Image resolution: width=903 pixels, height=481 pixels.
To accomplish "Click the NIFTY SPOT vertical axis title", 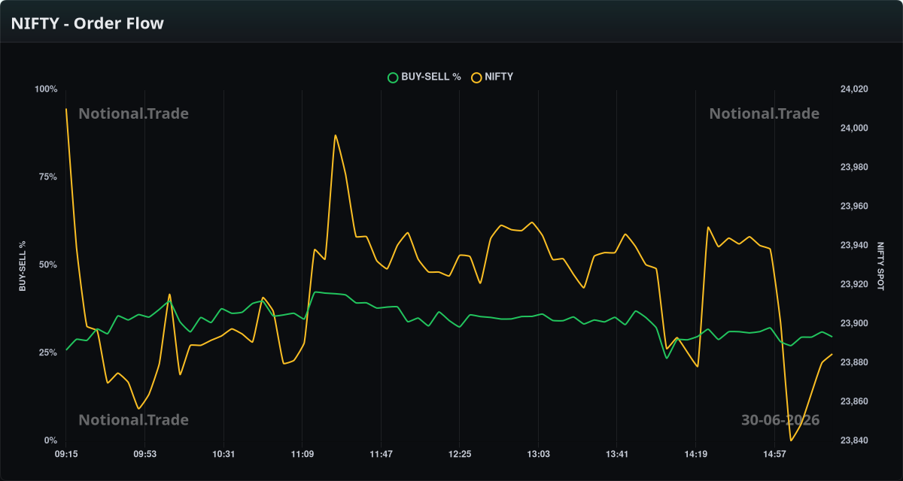I will coord(880,265).
